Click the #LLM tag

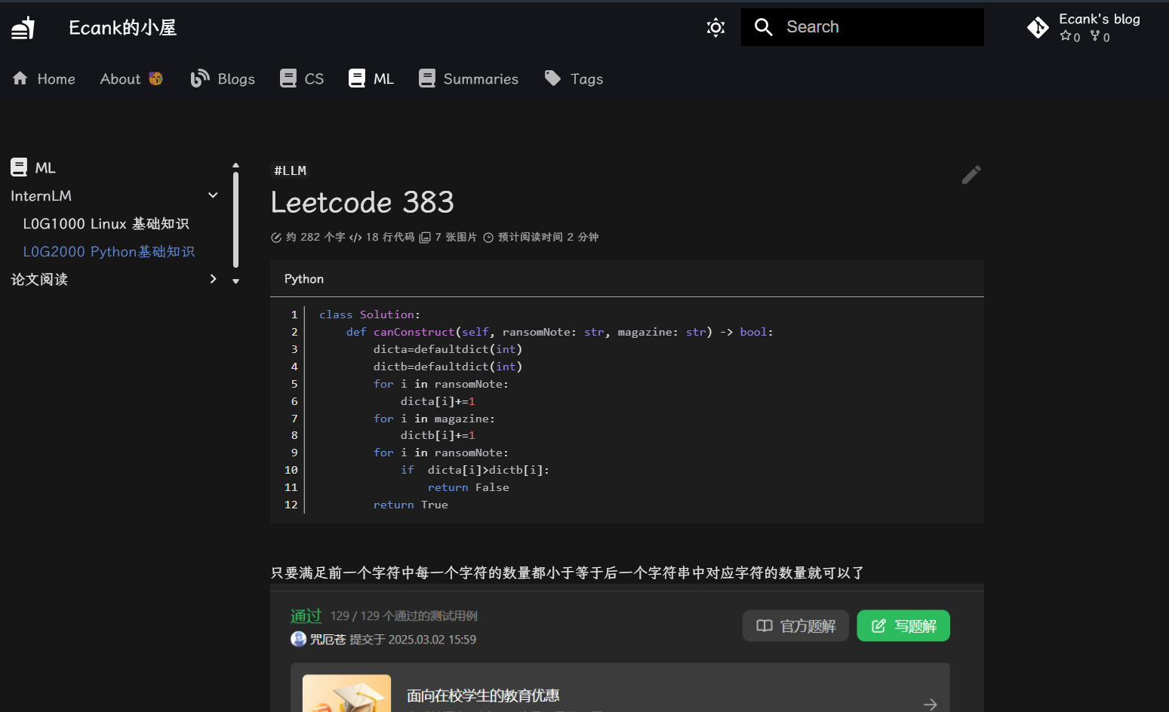[291, 170]
